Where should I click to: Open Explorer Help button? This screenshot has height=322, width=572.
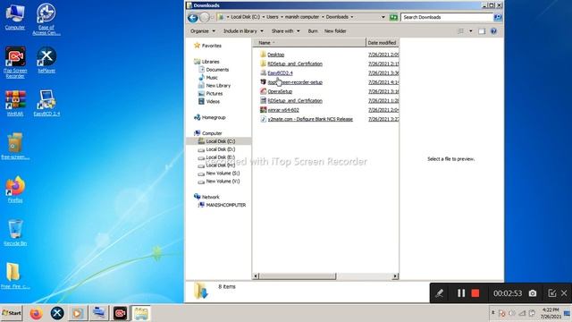493,31
